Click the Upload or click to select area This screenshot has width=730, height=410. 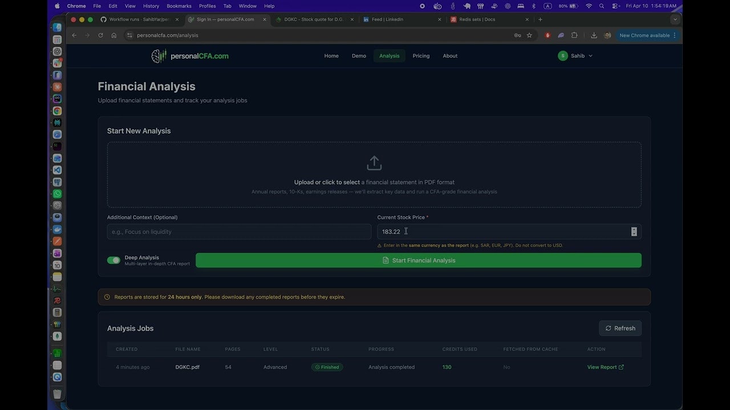point(374,174)
